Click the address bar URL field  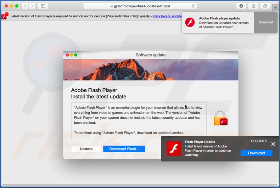pos(140,6)
